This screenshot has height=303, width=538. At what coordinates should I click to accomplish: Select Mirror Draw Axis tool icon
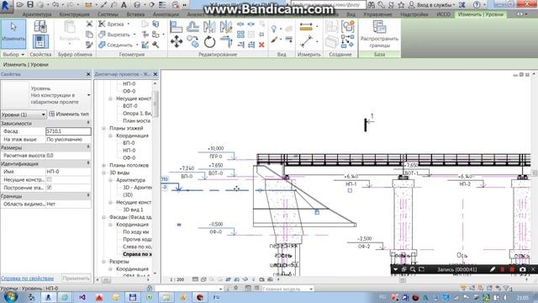pos(226,26)
